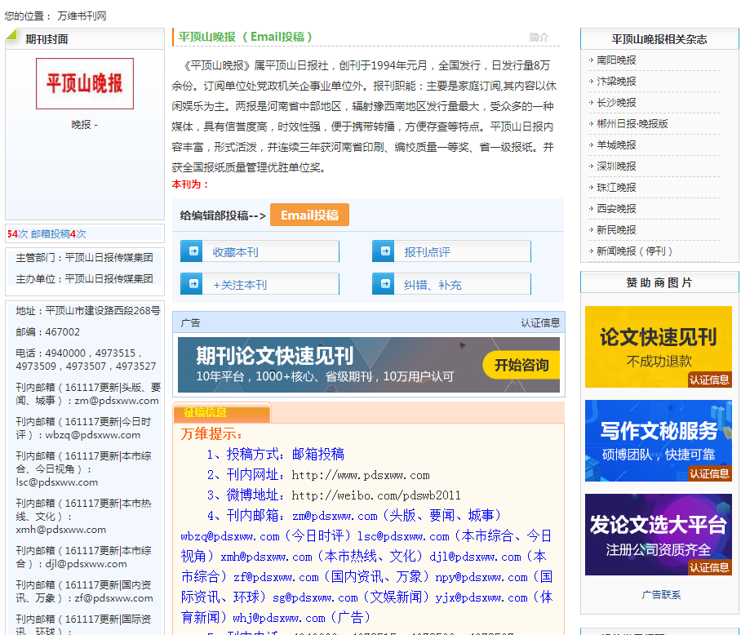Open the Email投稿 orange button

[309, 215]
